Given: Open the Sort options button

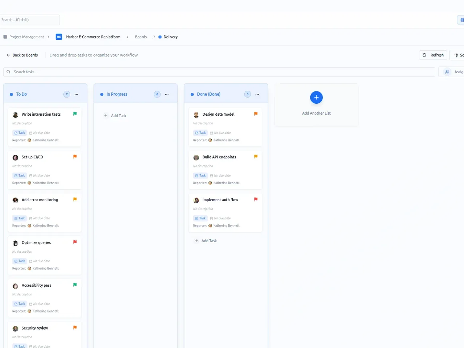Looking at the screenshot, I should point(457,55).
